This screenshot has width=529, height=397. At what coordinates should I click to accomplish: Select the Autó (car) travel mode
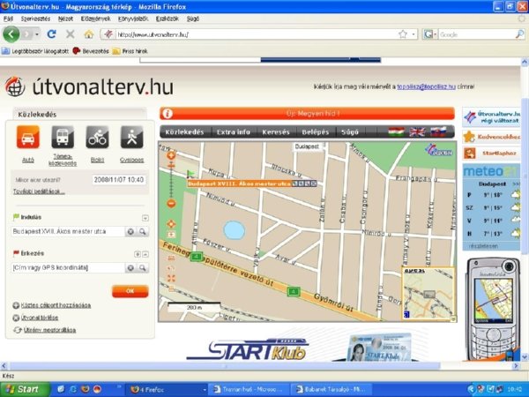(27, 139)
